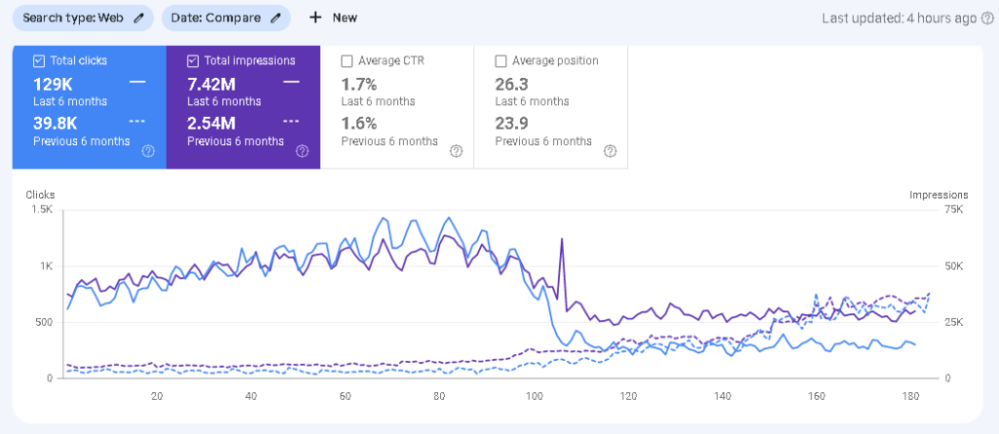Screen dimensions: 999x434
Task: Click the plus icon to add filter
Action: click(x=315, y=18)
